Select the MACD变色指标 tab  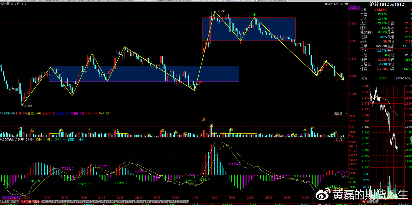[30, 201]
